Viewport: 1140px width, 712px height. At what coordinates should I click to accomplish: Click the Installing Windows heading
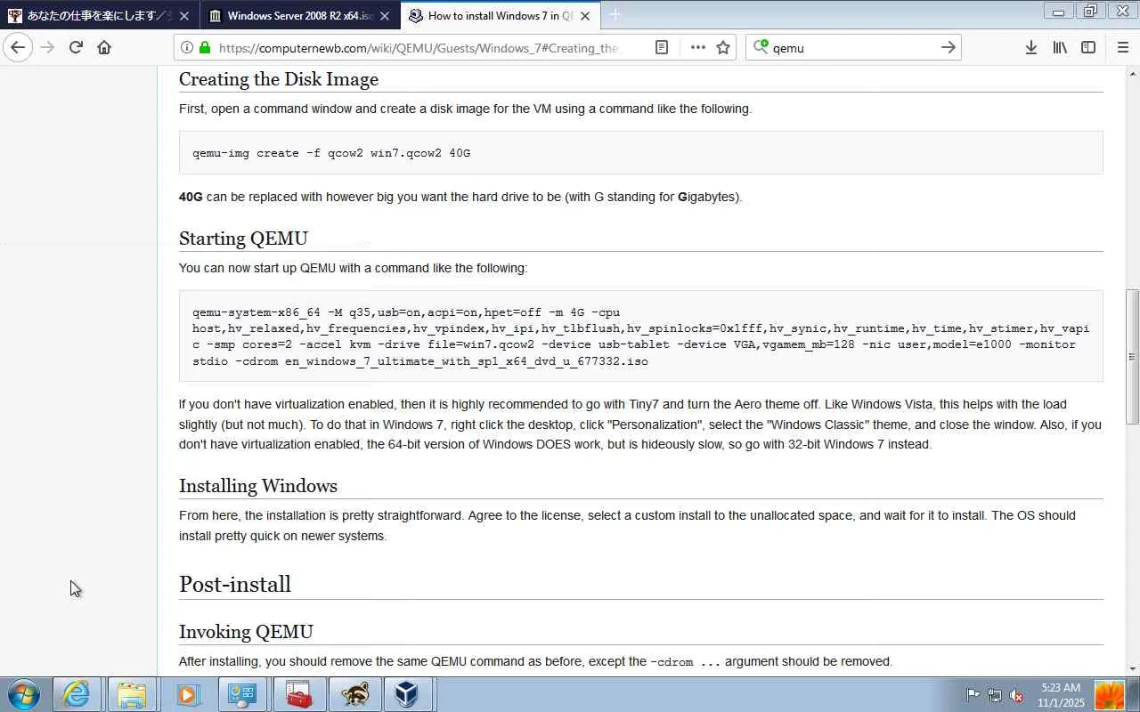[x=258, y=486]
